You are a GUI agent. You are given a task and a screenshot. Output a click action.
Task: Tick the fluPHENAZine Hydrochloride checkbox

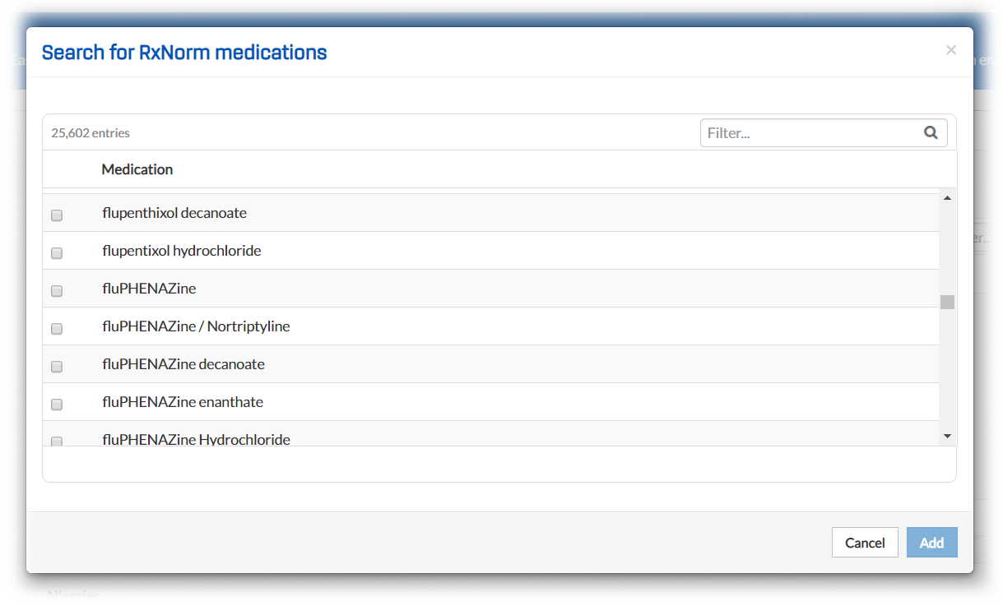click(57, 441)
